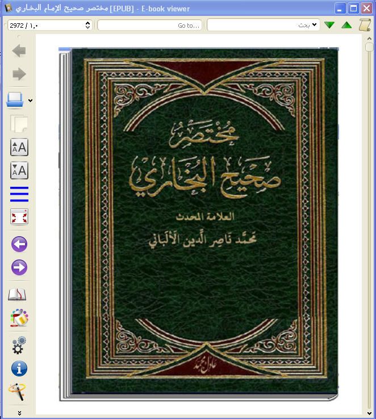Click the Go to... reference field
This screenshot has width=376, height=419.
click(x=149, y=25)
